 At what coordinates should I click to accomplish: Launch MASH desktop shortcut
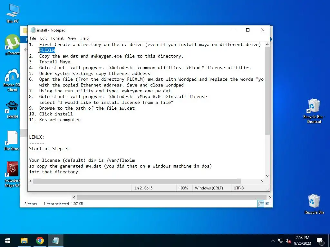click(13, 110)
